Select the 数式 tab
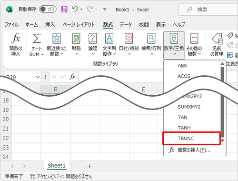238x181 pixels. [108, 24]
